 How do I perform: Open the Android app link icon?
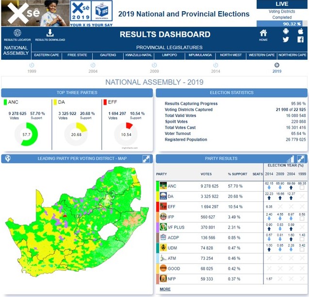(x=286, y=32)
